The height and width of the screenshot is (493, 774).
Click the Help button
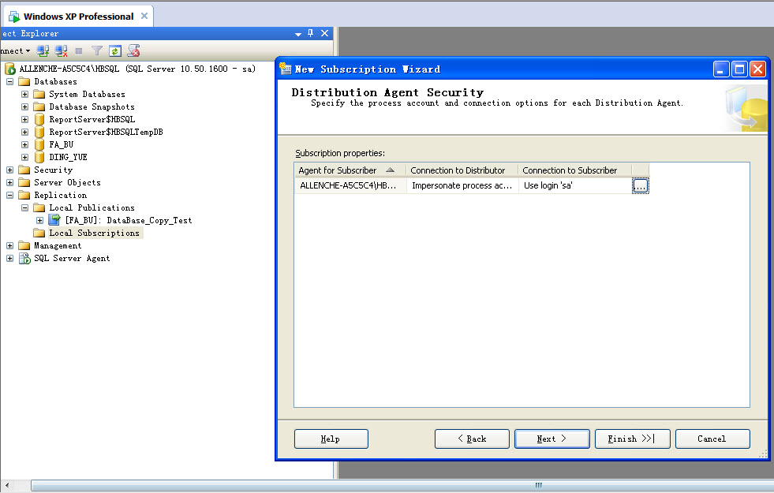331,439
